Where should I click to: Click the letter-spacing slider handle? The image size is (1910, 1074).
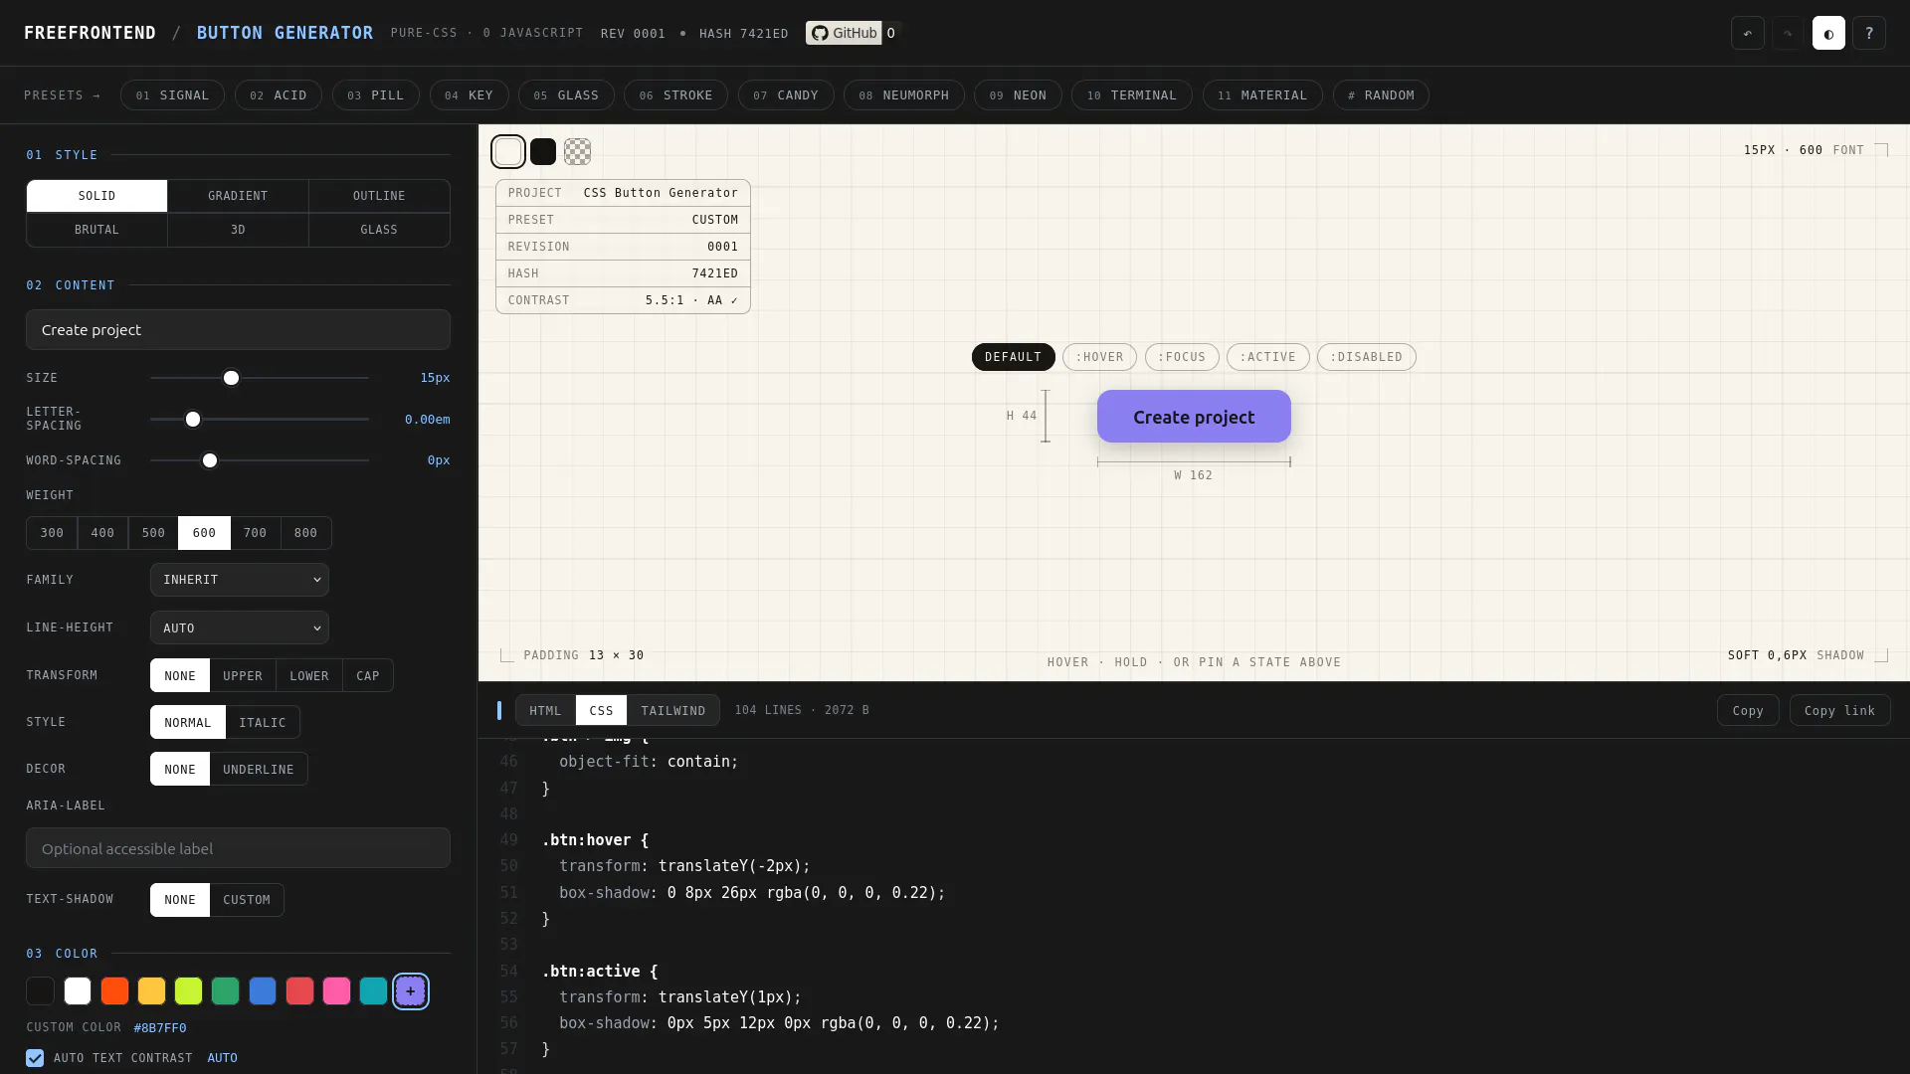193,420
